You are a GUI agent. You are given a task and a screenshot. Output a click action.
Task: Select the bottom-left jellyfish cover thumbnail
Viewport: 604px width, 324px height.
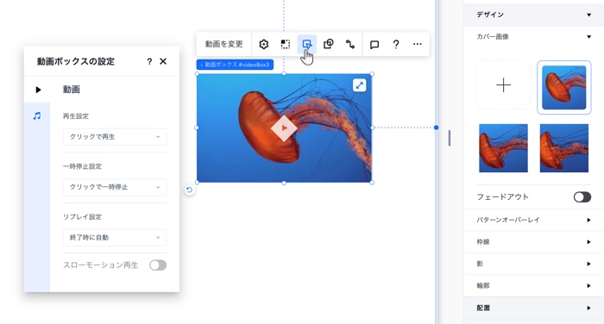503,148
